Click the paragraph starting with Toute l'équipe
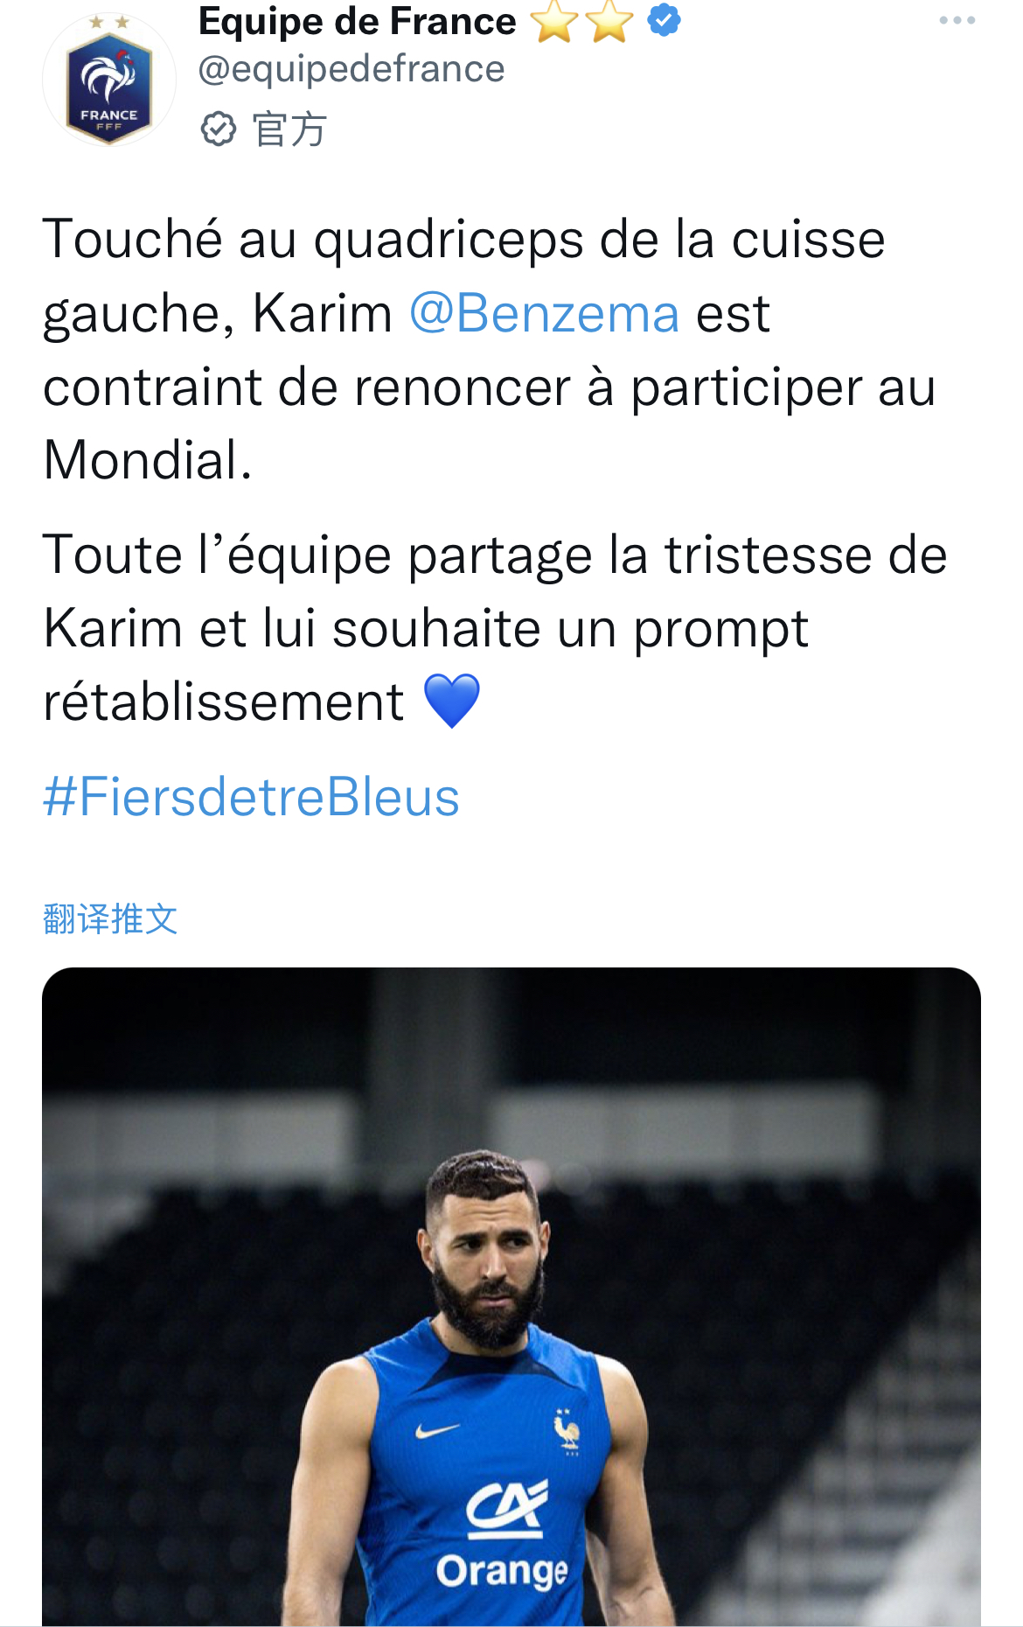The height and width of the screenshot is (1627, 1023). [x=494, y=628]
